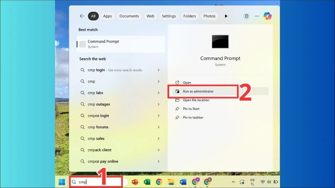
Task: Switch to the Web filter tab
Action: 150,16
